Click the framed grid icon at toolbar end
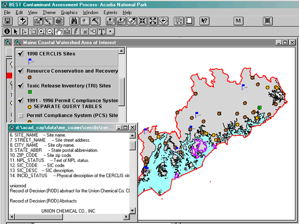Viewport: 299px width, 224px height. (268, 21)
